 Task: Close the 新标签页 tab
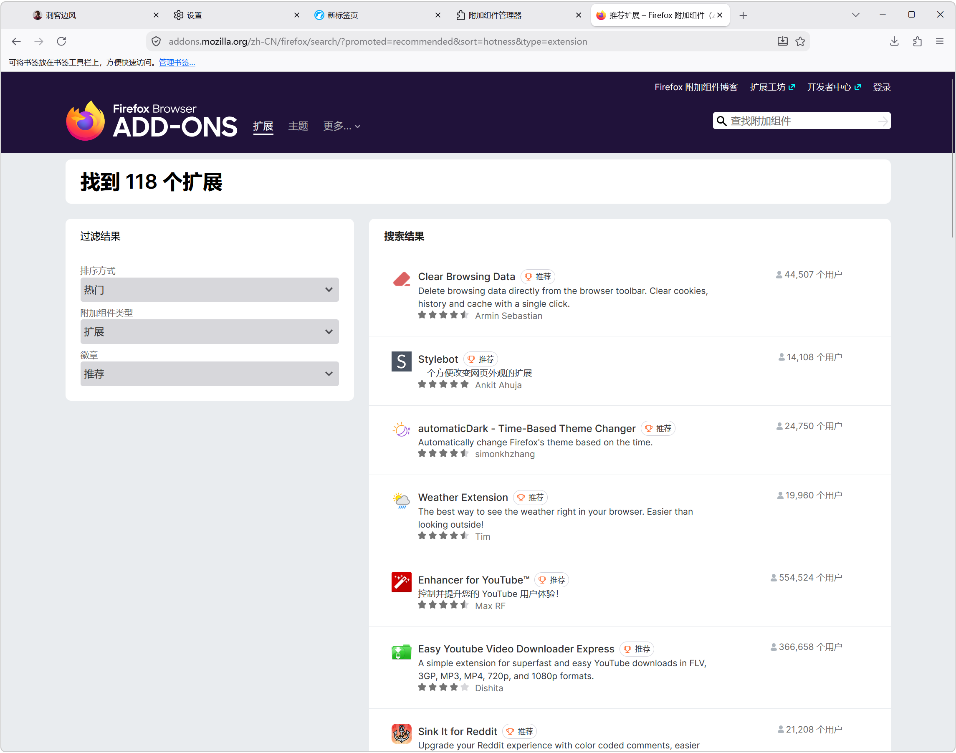438,15
